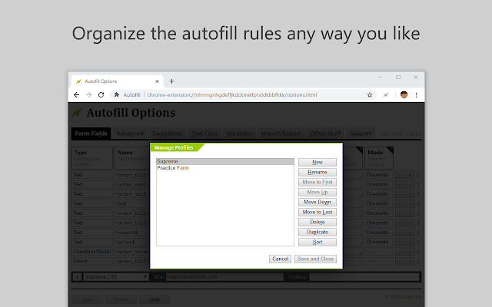Open the Select type dropdown in last row
Screen dimensions: 492x307
click(91, 261)
